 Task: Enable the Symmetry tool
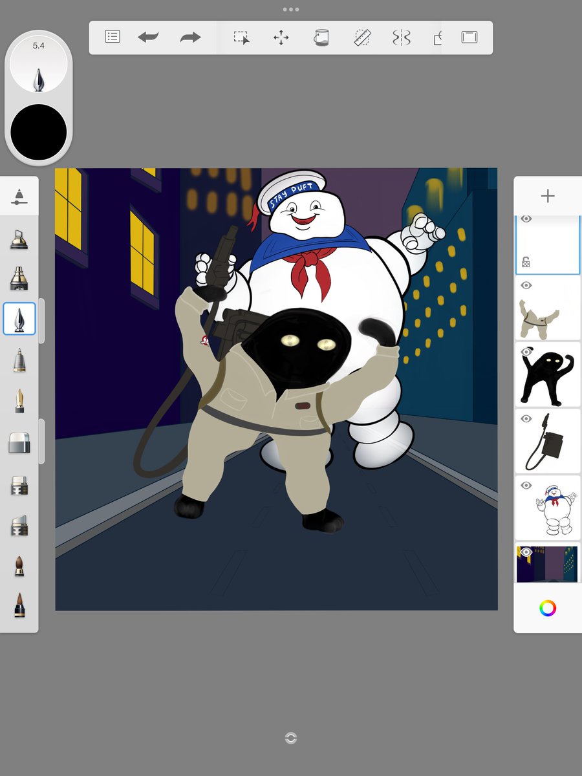click(402, 38)
